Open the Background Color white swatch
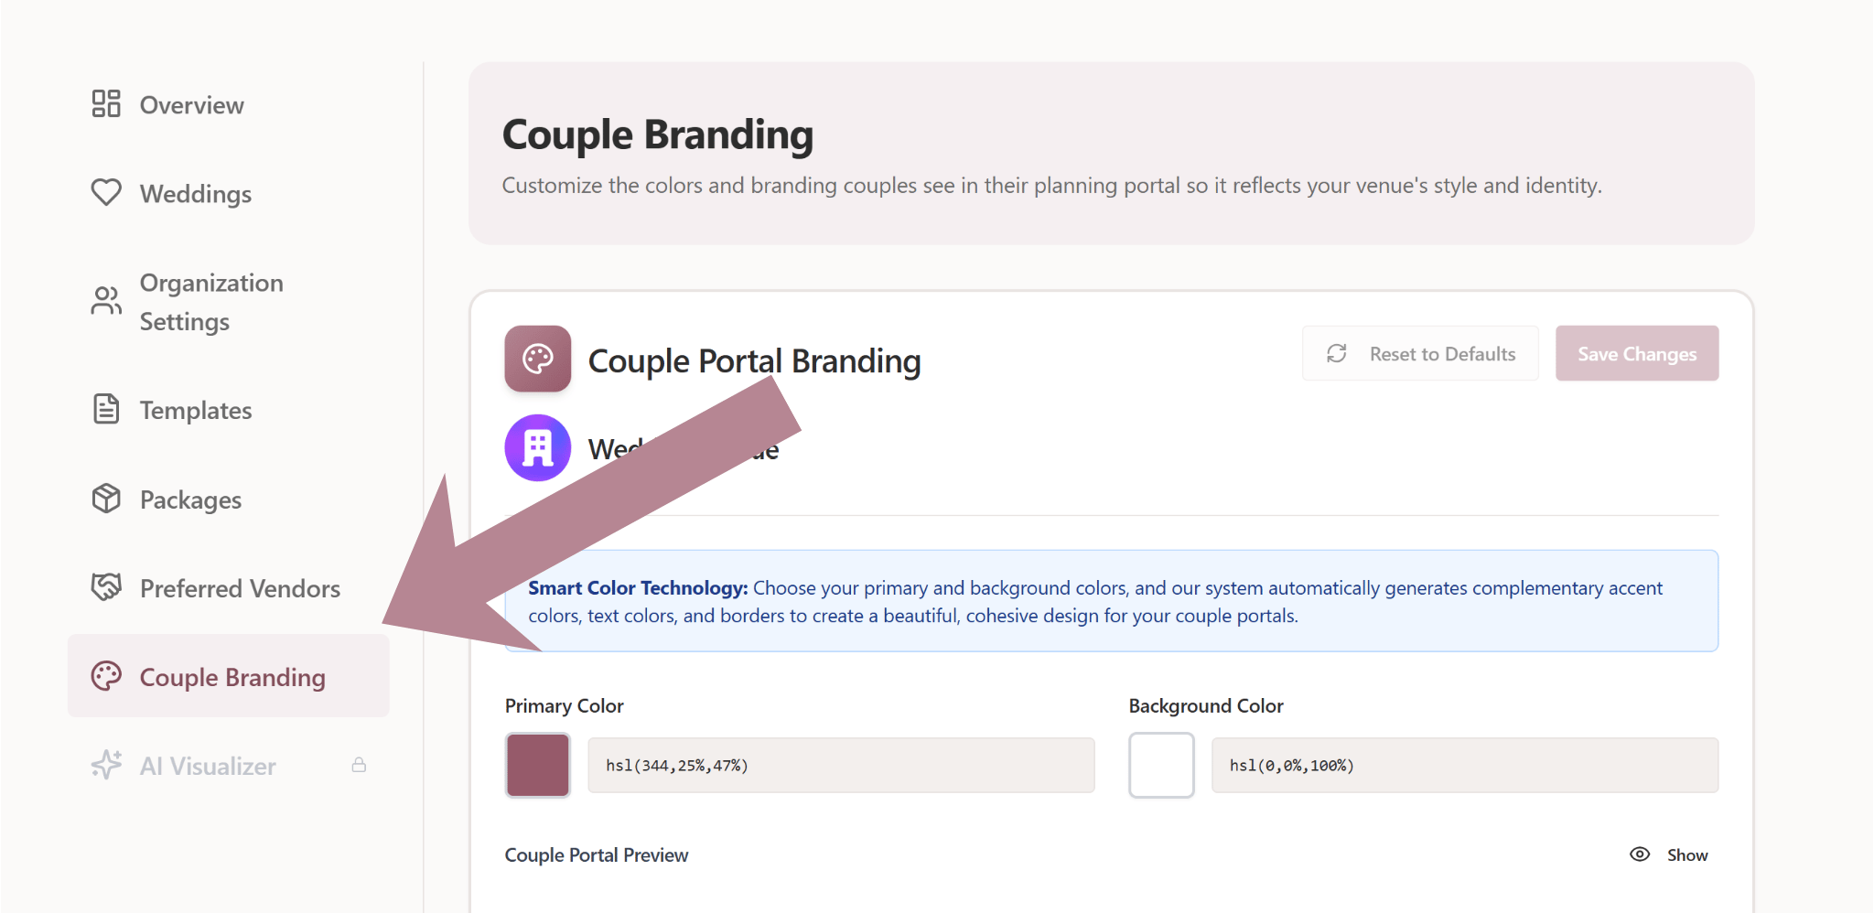 pos(1161,765)
